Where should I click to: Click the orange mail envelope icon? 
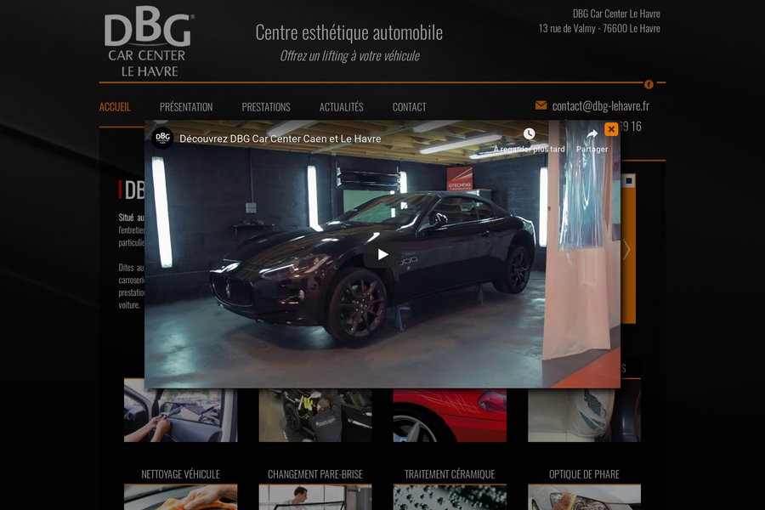[x=541, y=105]
